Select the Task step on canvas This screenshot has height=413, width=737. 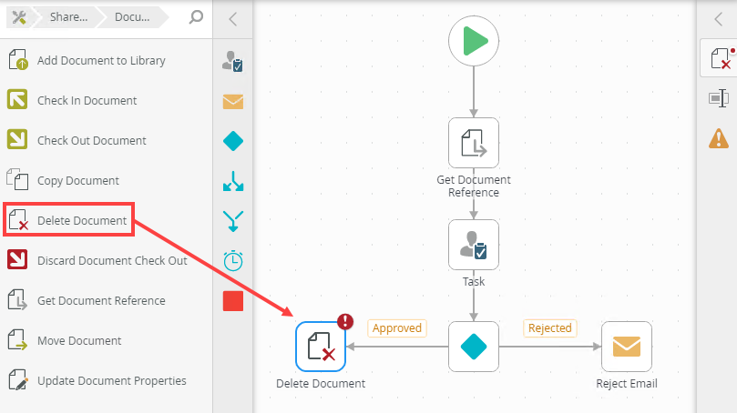pyautogui.click(x=474, y=245)
